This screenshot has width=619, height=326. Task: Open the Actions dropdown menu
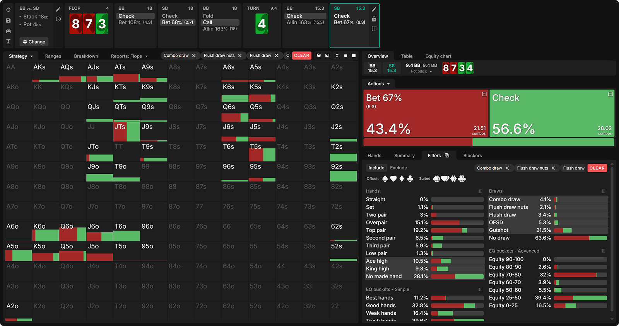[378, 84]
